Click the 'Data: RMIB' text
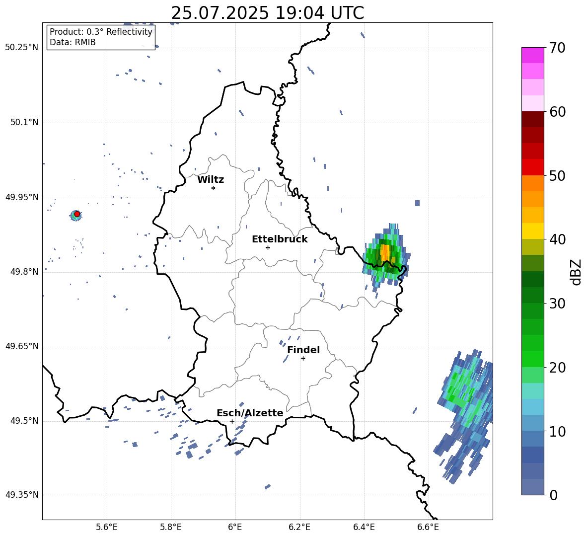 (73, 42)
